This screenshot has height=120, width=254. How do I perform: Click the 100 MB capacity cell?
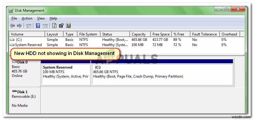pos(137,45)
